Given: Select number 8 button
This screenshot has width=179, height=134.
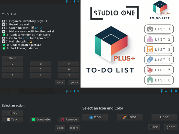Looking at the screenshot, I should pyautogui.click(x=41, y=64).
